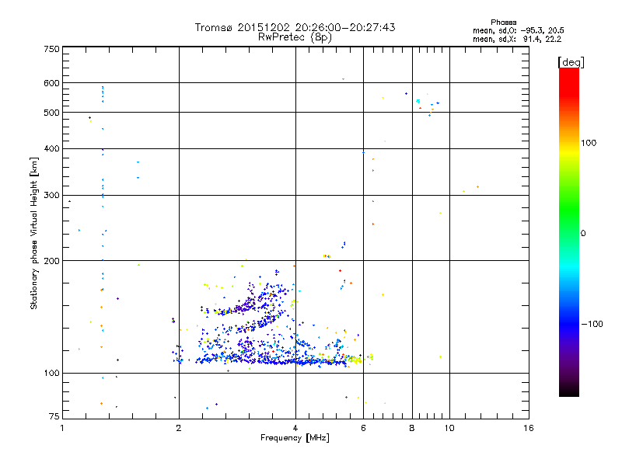The height and width of the screenshot is (466, 622).
Task: Click the 'Phases' label at top right
Action: click(x=503, y=23)
